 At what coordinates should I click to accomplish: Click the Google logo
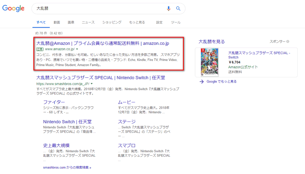click(13, 9)
